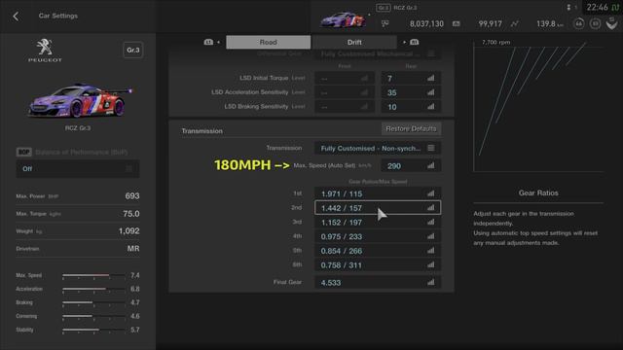Click the Max. Speed rating bar
Viewport: 623px width, 350px height.
(x=93, y=275)
